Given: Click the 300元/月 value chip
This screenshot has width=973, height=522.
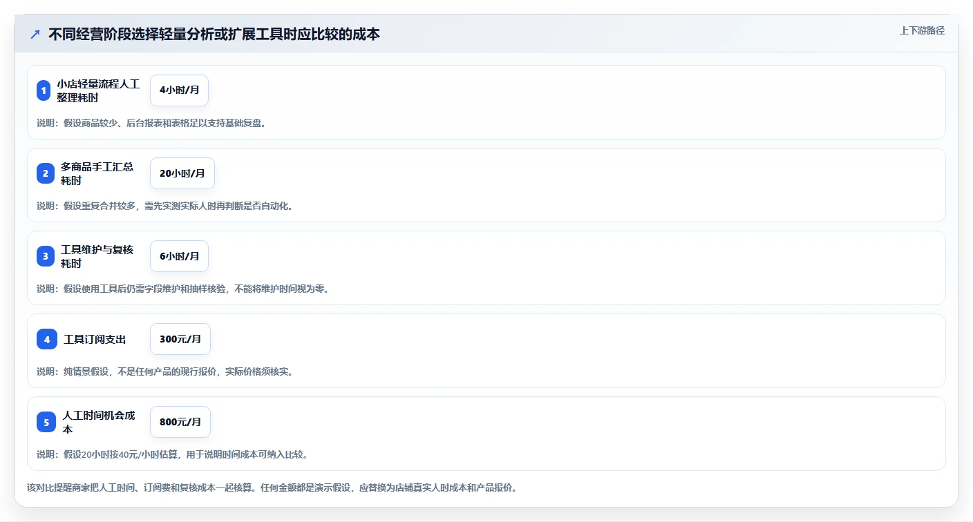Looking at the screenshot, I should (x=180, y=339).
